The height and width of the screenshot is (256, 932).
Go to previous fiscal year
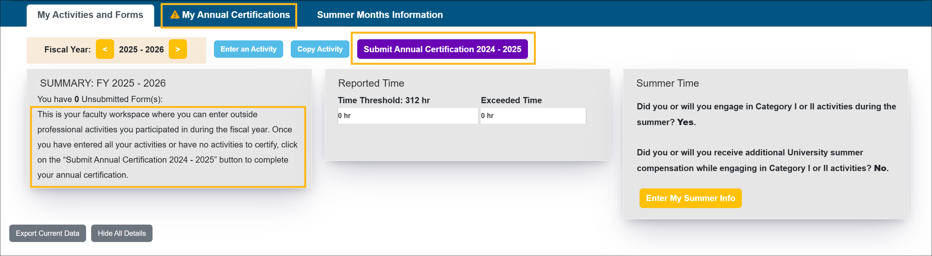(105, 49)
